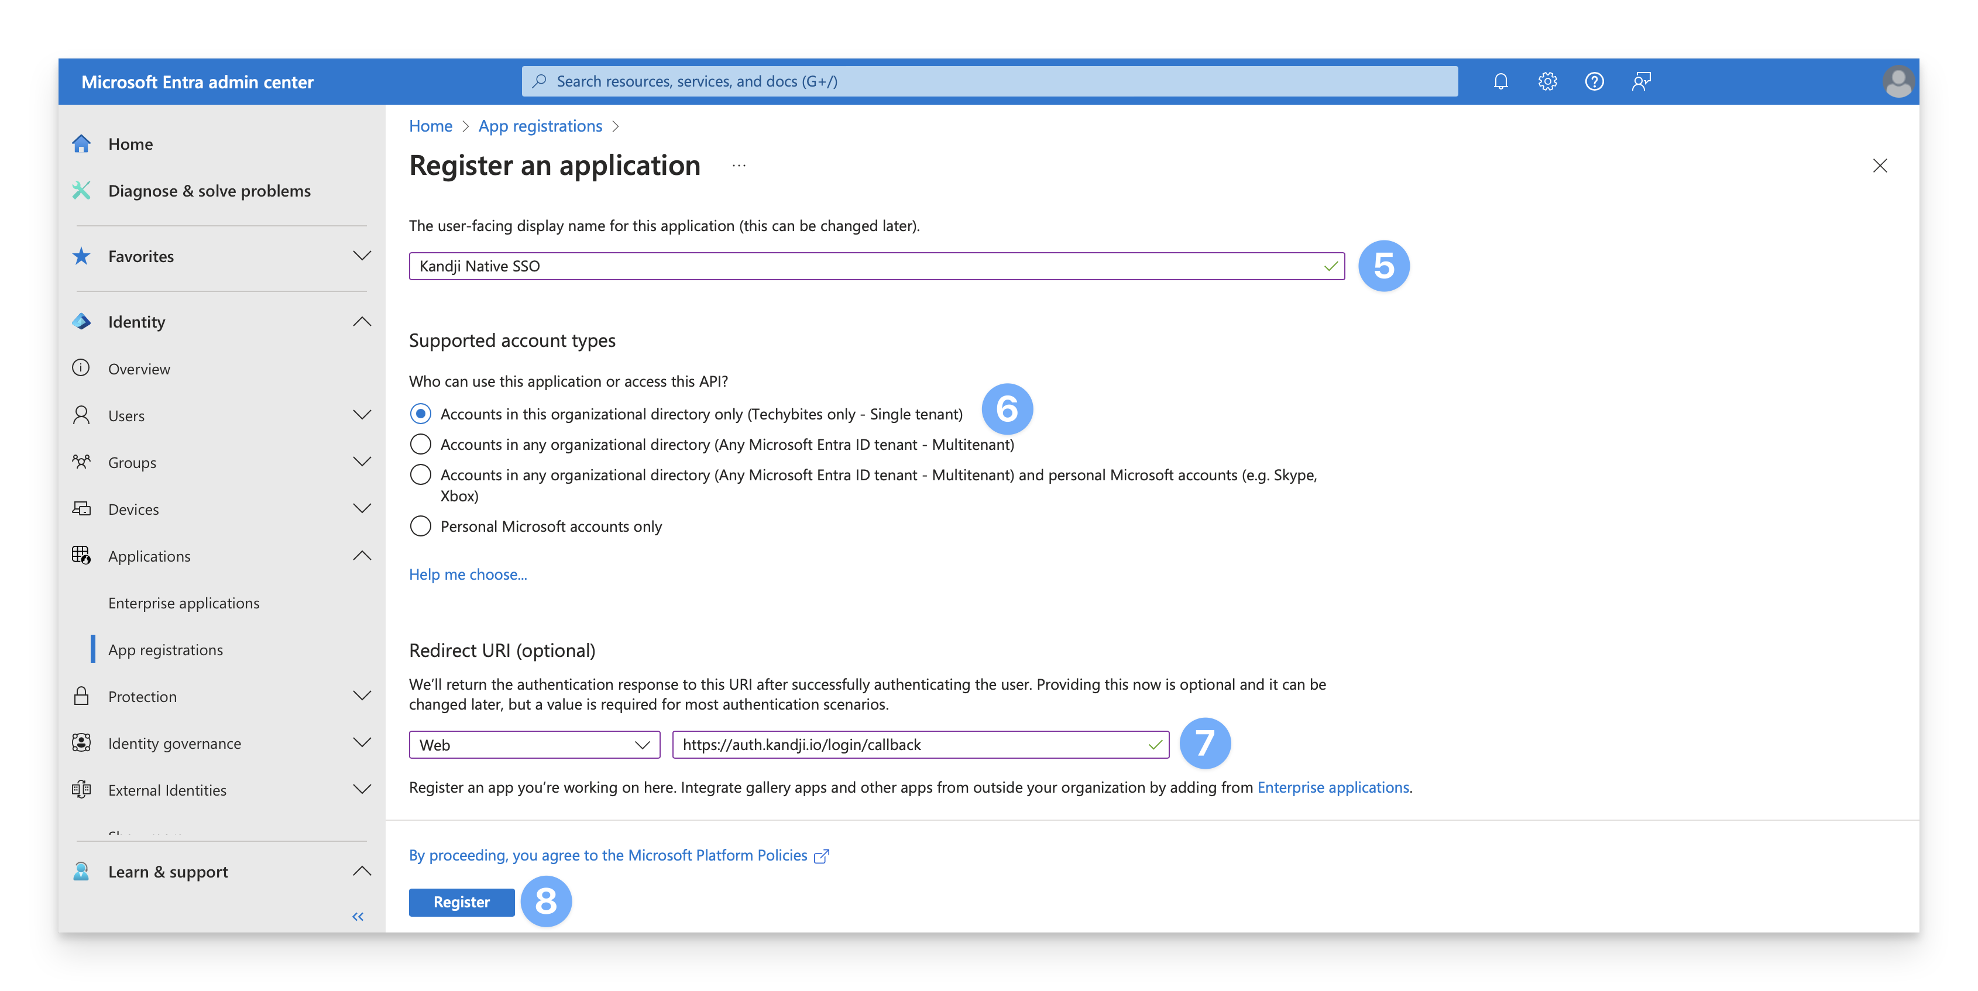
Task: Close the Register an application pane
Action: pyautogui.click(x=1879, y=166)
